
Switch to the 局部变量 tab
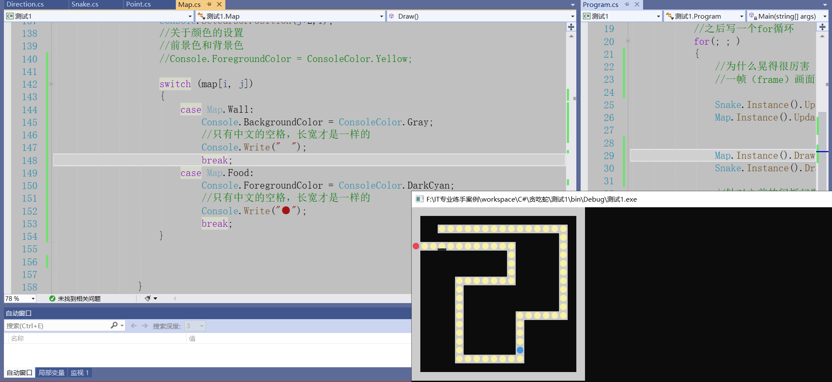52,373
